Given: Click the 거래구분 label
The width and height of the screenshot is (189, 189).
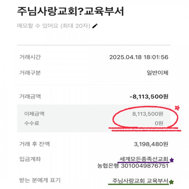Looking at the screenshot, I should click(x=30, y=73).
